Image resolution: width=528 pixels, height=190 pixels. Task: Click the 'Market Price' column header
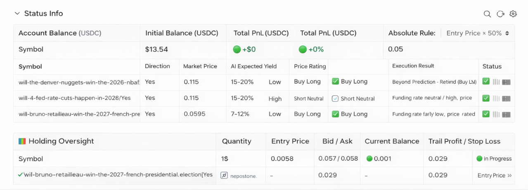(x=200, y=66)
